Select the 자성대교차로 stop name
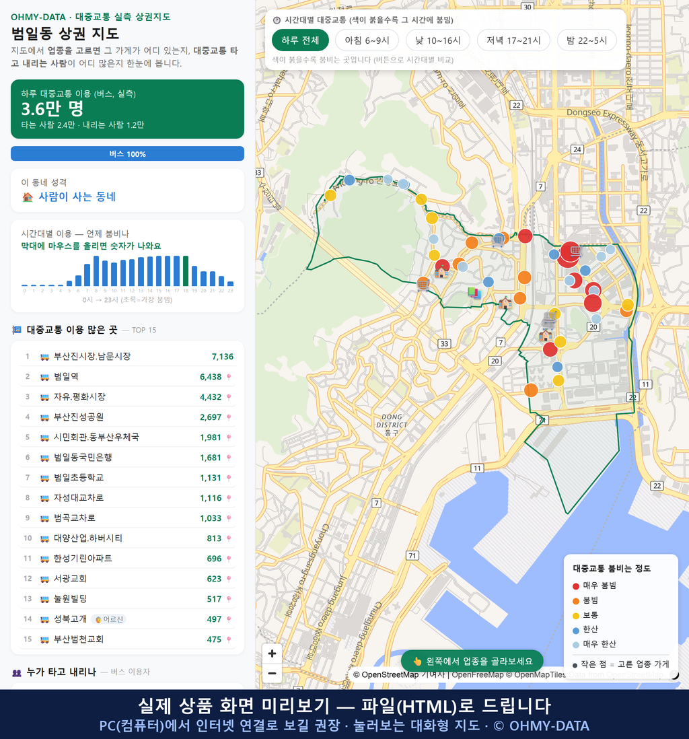Screen dimensions: 689x739 [79, 498]
